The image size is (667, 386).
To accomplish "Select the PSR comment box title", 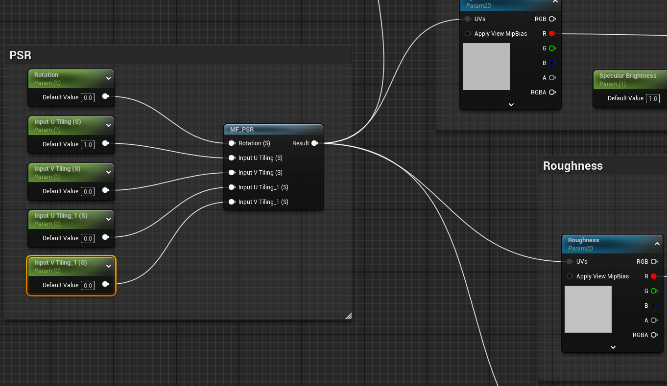I will 21,55.
